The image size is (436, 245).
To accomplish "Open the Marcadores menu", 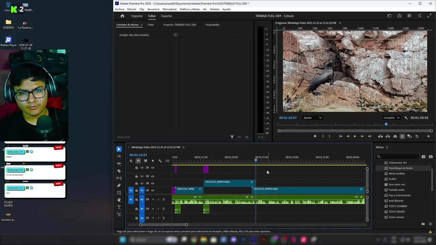I will 169,9.
